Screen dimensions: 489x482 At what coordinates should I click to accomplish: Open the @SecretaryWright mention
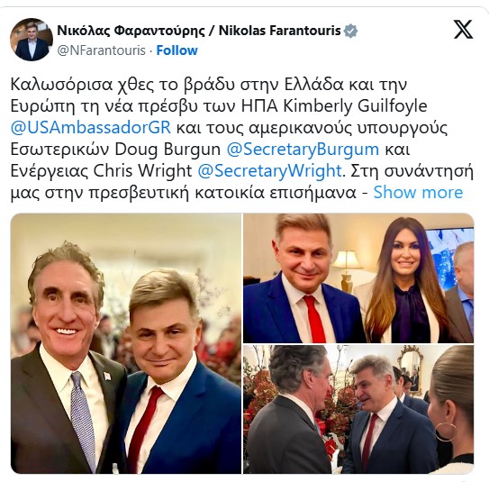point(270,170)
